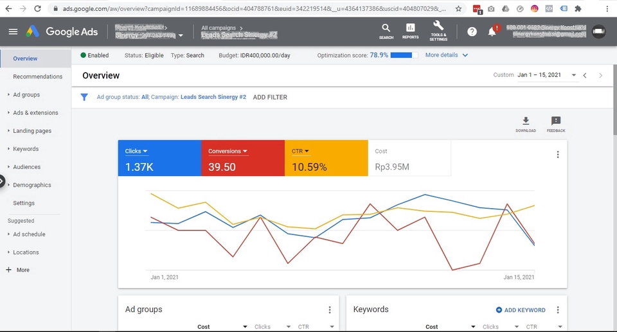Screen dimensions: 617x332
Task: Open the Help question mark icon
Action: click(472, 32)
